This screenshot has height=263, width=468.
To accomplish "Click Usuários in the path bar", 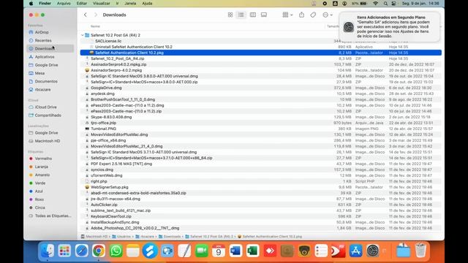I will (122, 237).
